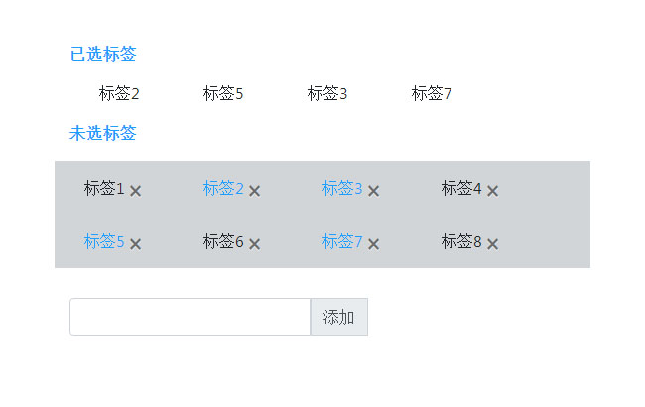
Task: Click 标签2 in the selected tags row
Action: coord(119,94)
